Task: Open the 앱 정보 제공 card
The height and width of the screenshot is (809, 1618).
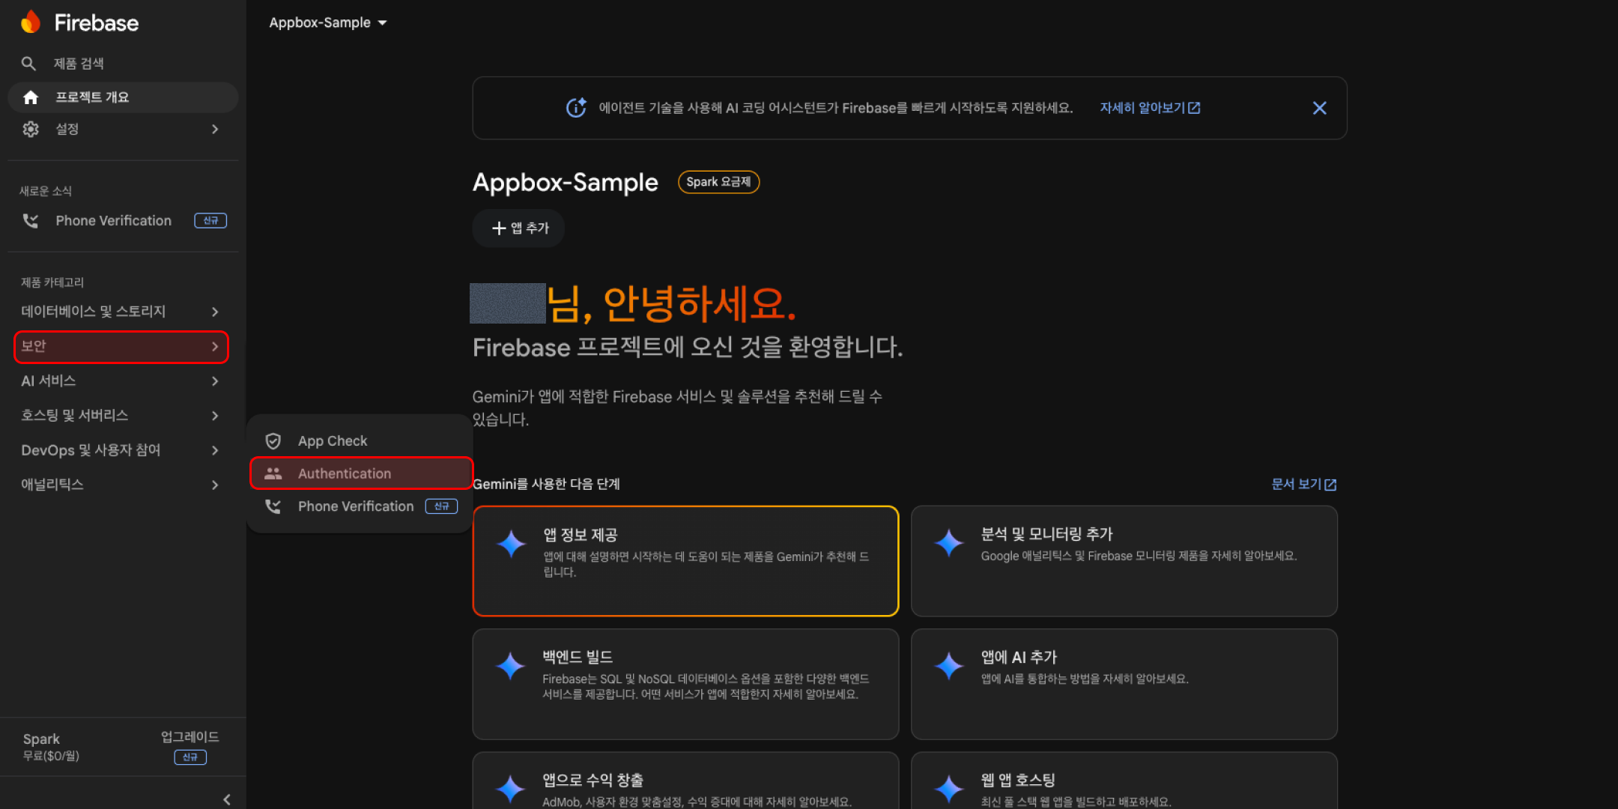Action: (685, 561)
